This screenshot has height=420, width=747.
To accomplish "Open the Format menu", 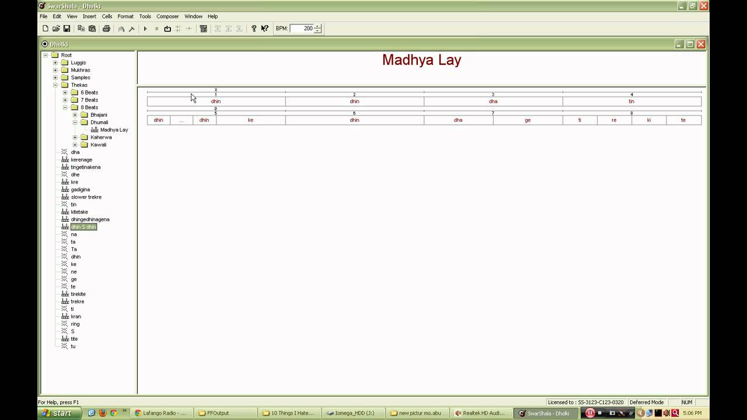I will tap(125, 16).
